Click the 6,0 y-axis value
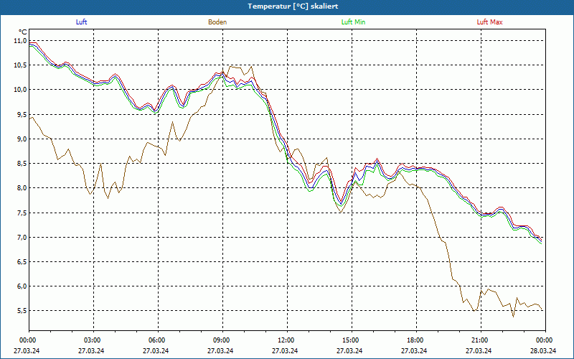 22,286
